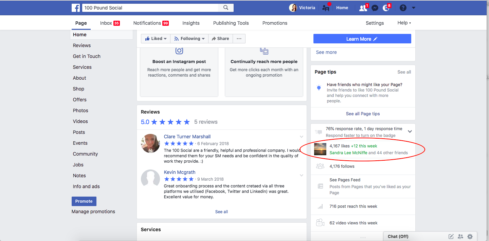Click the video views camera icon
489x241 pixels.
[320, 223]
